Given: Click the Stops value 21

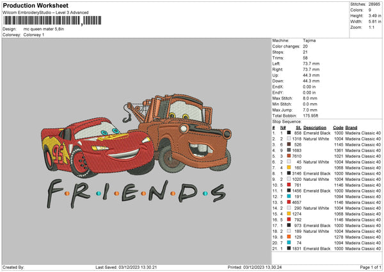Looking at the screenshot, I should point(305,52).
